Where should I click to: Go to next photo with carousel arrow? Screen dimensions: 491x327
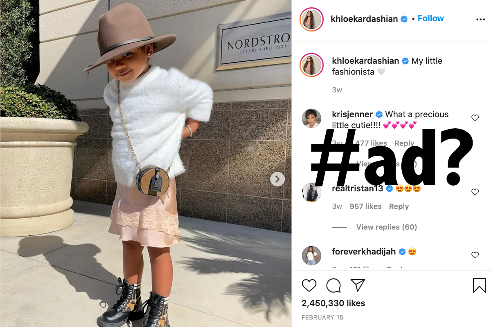click(x=277, y=179)
